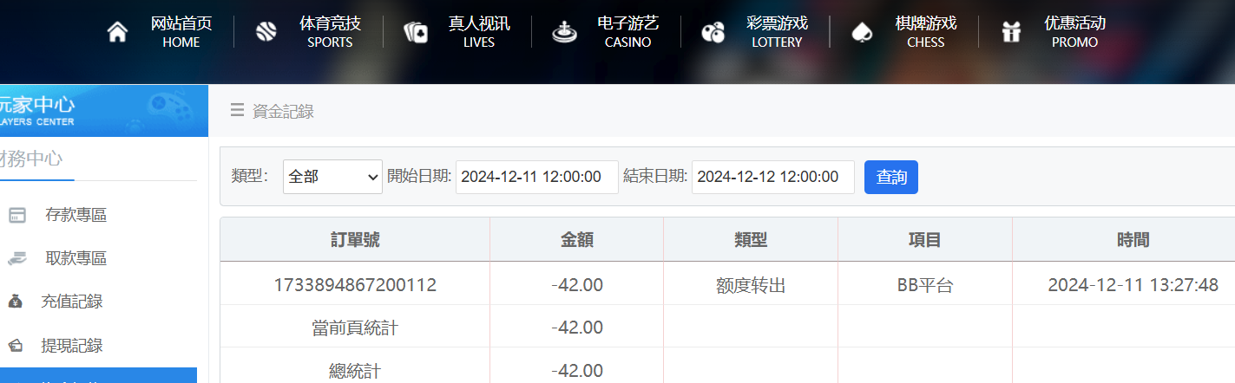
Task: Click the BB平台 item cell
Action: tap(925, 285)
